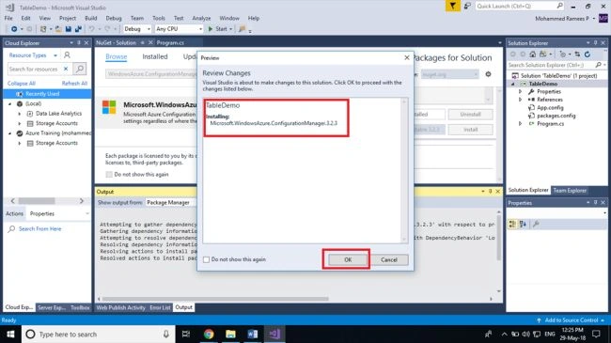Open File Explorer from the taskbar
The height and width of the screenshot is (343, 611).
pos(230,334)
